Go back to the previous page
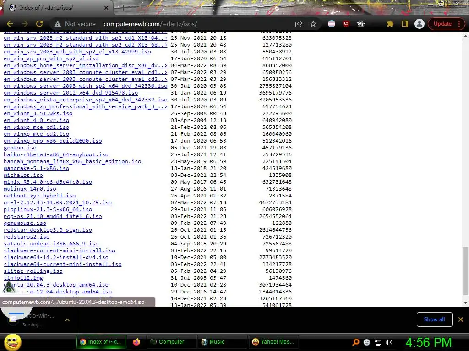 (10, 24)
